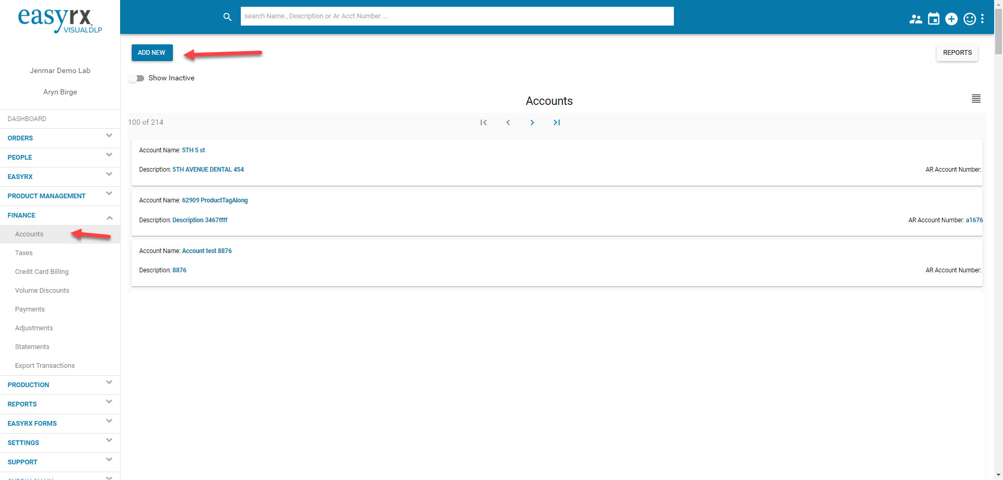Click the REPORTS button at top right

coord(957,53)
